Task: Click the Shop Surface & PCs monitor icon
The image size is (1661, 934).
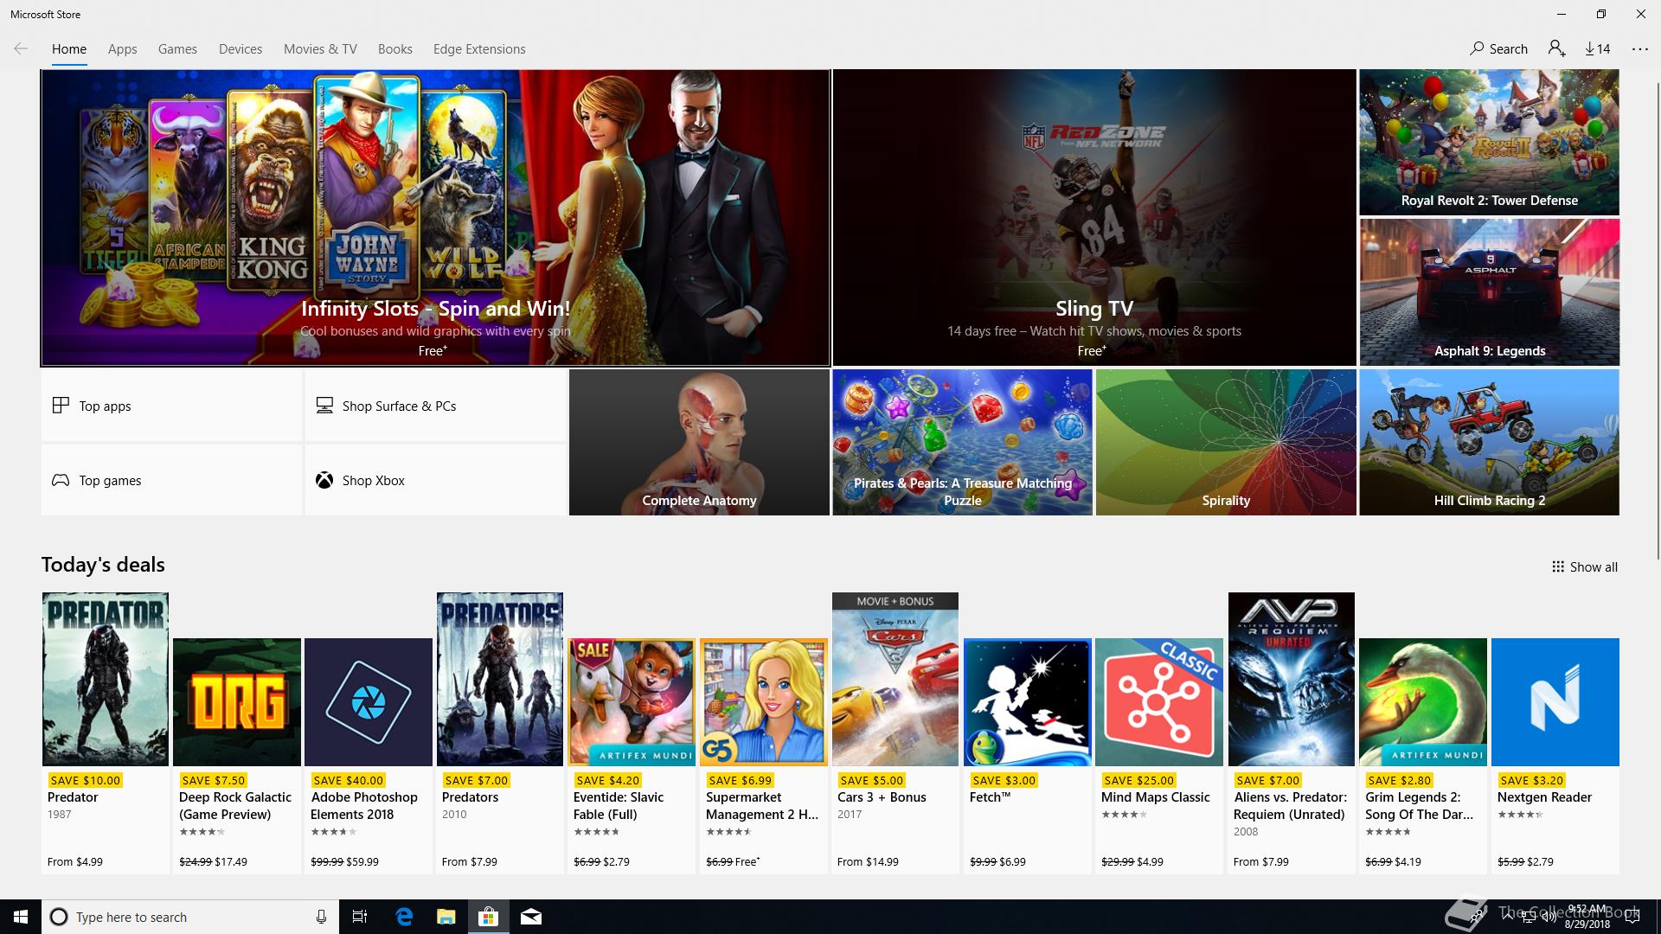Action: click(x=324, y=406)
